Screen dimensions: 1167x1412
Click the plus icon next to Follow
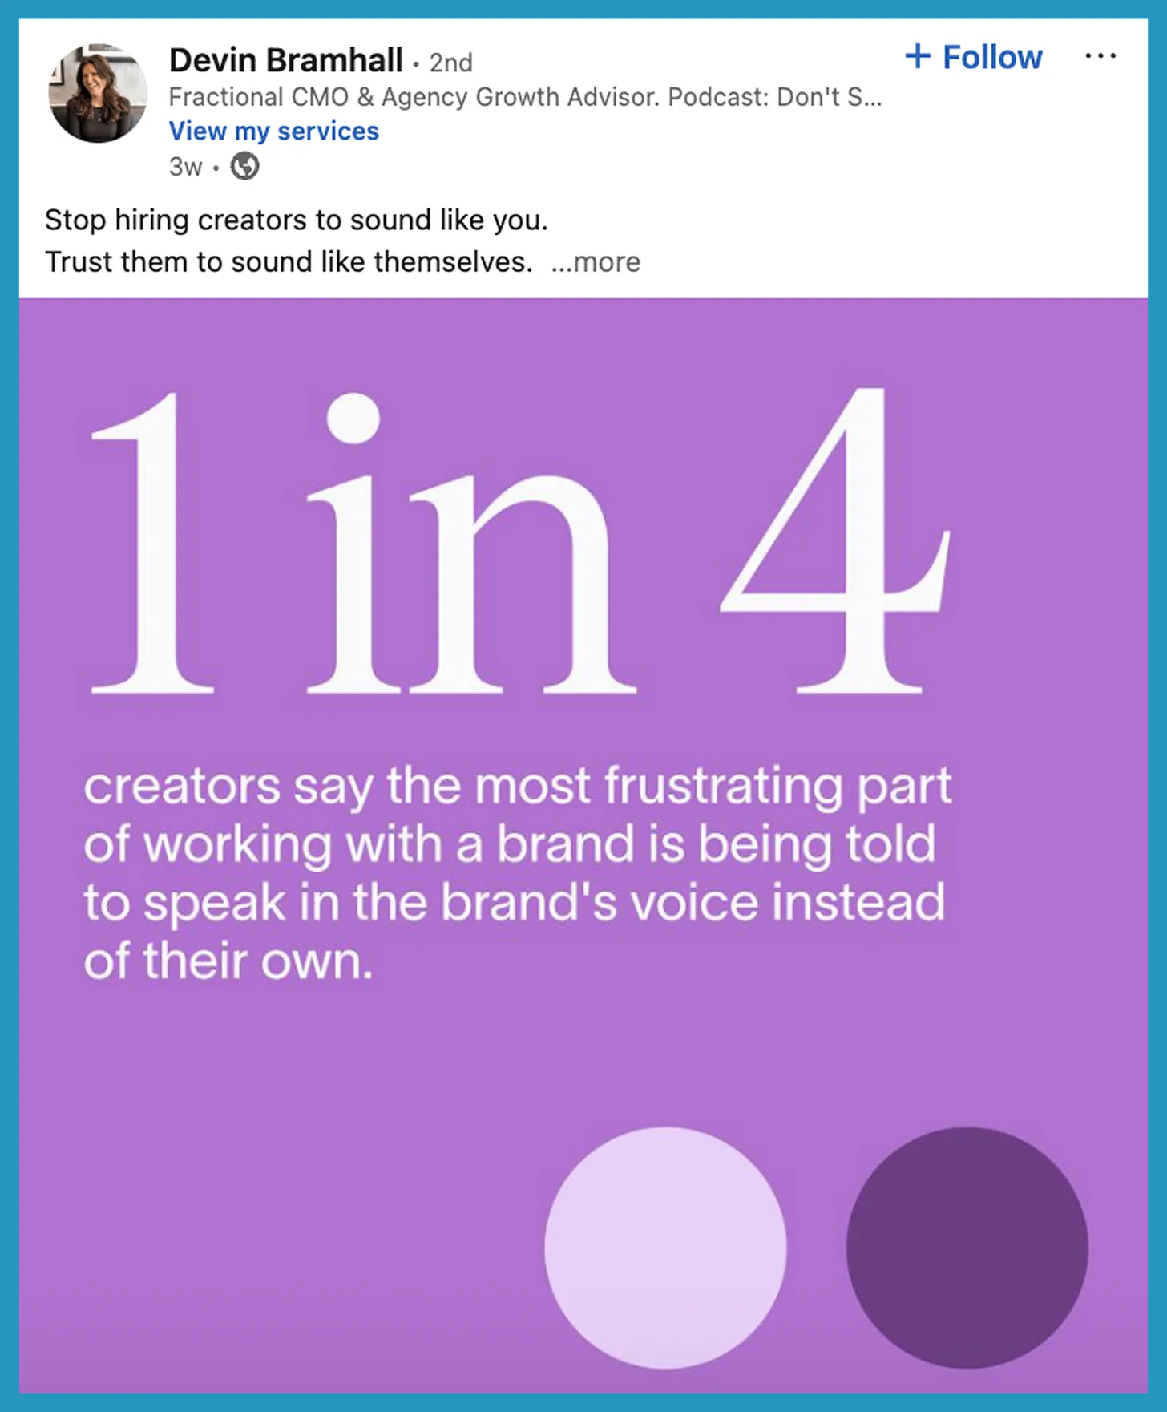pos(919,56)
